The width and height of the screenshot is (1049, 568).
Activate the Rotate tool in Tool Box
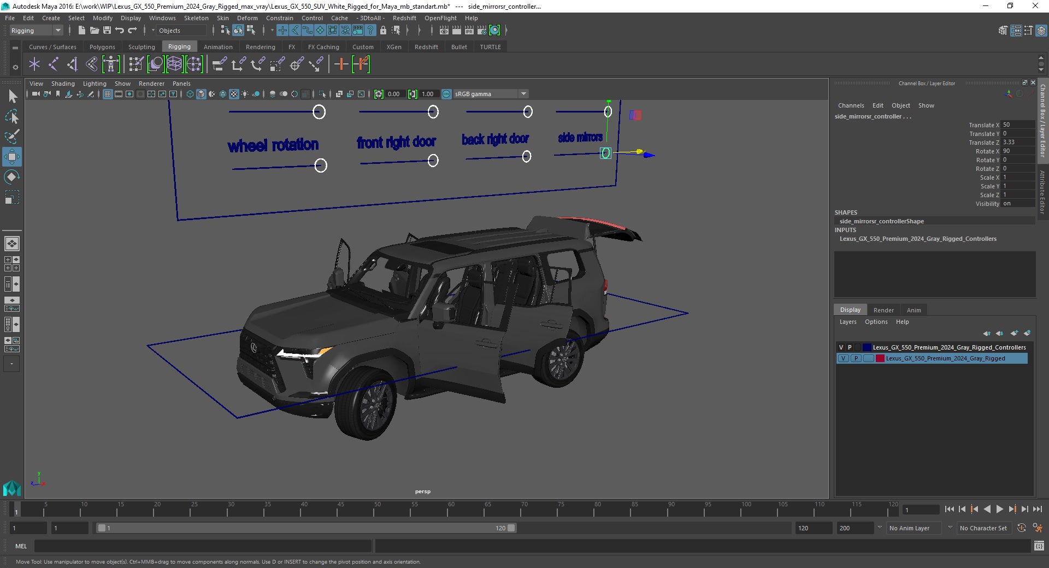(x=12, y=177)
